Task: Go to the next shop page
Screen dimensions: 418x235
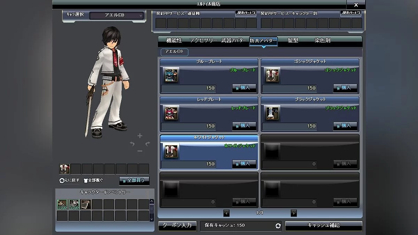Action: coord(294,213)
